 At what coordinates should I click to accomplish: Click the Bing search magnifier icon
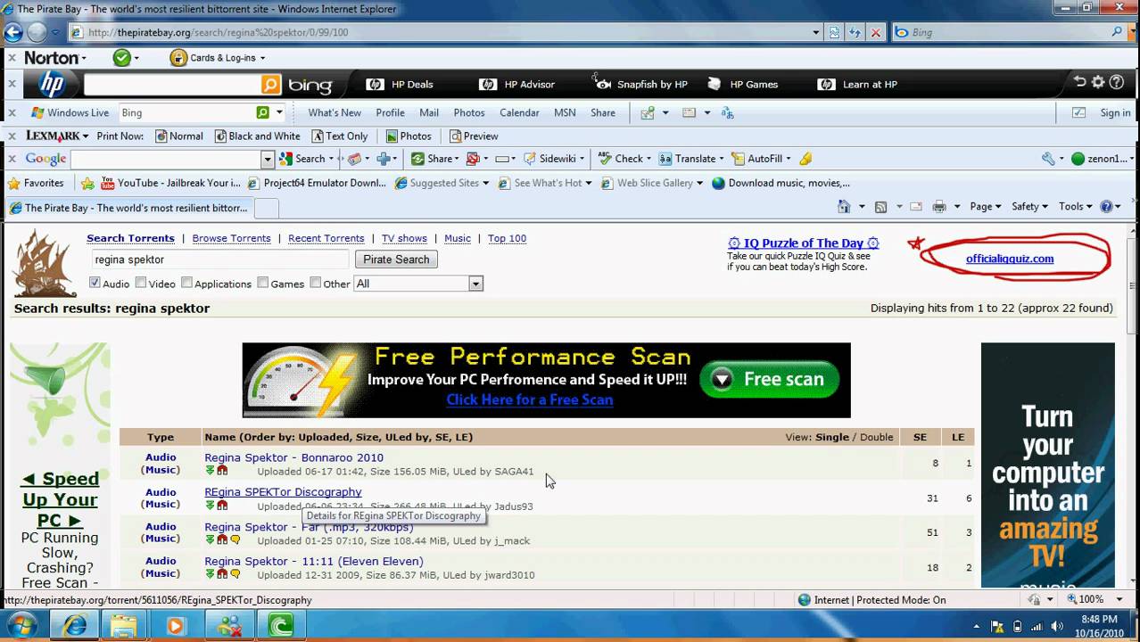point(1118,32)
